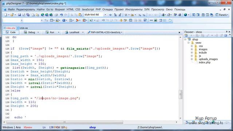Click the Undo arrow icon
Image resolution: width=233 pixels, height=131 pixels.
[x=62, y=15]
